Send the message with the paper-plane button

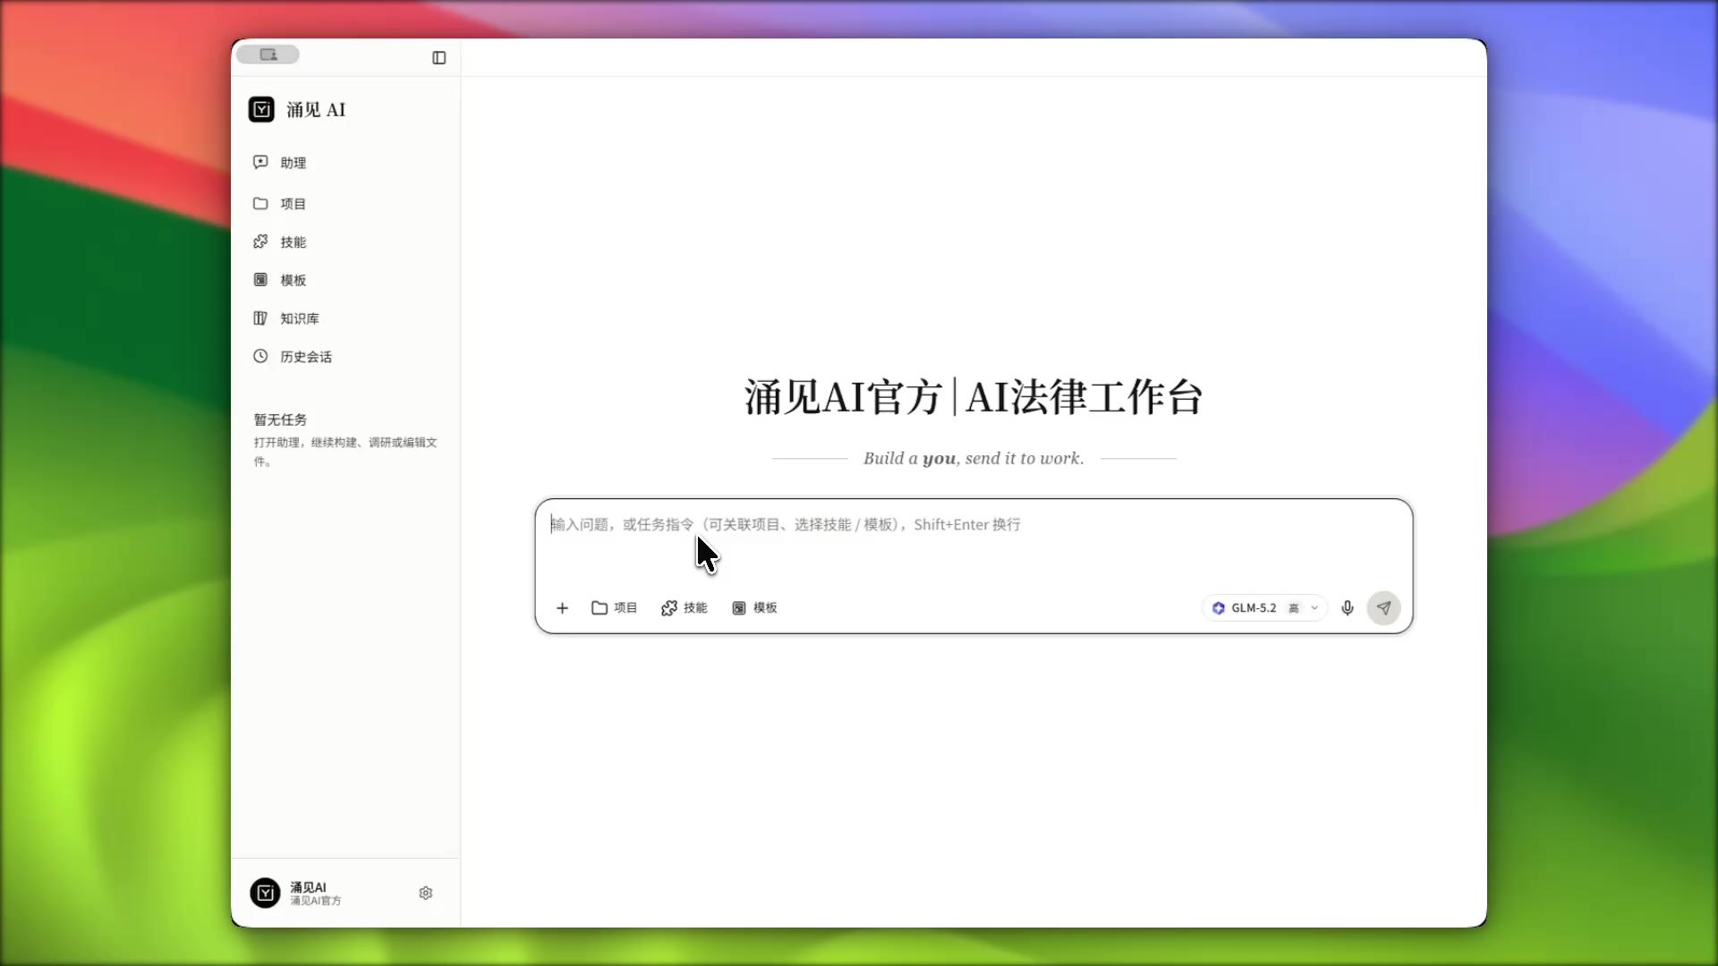click(1383, 608)
